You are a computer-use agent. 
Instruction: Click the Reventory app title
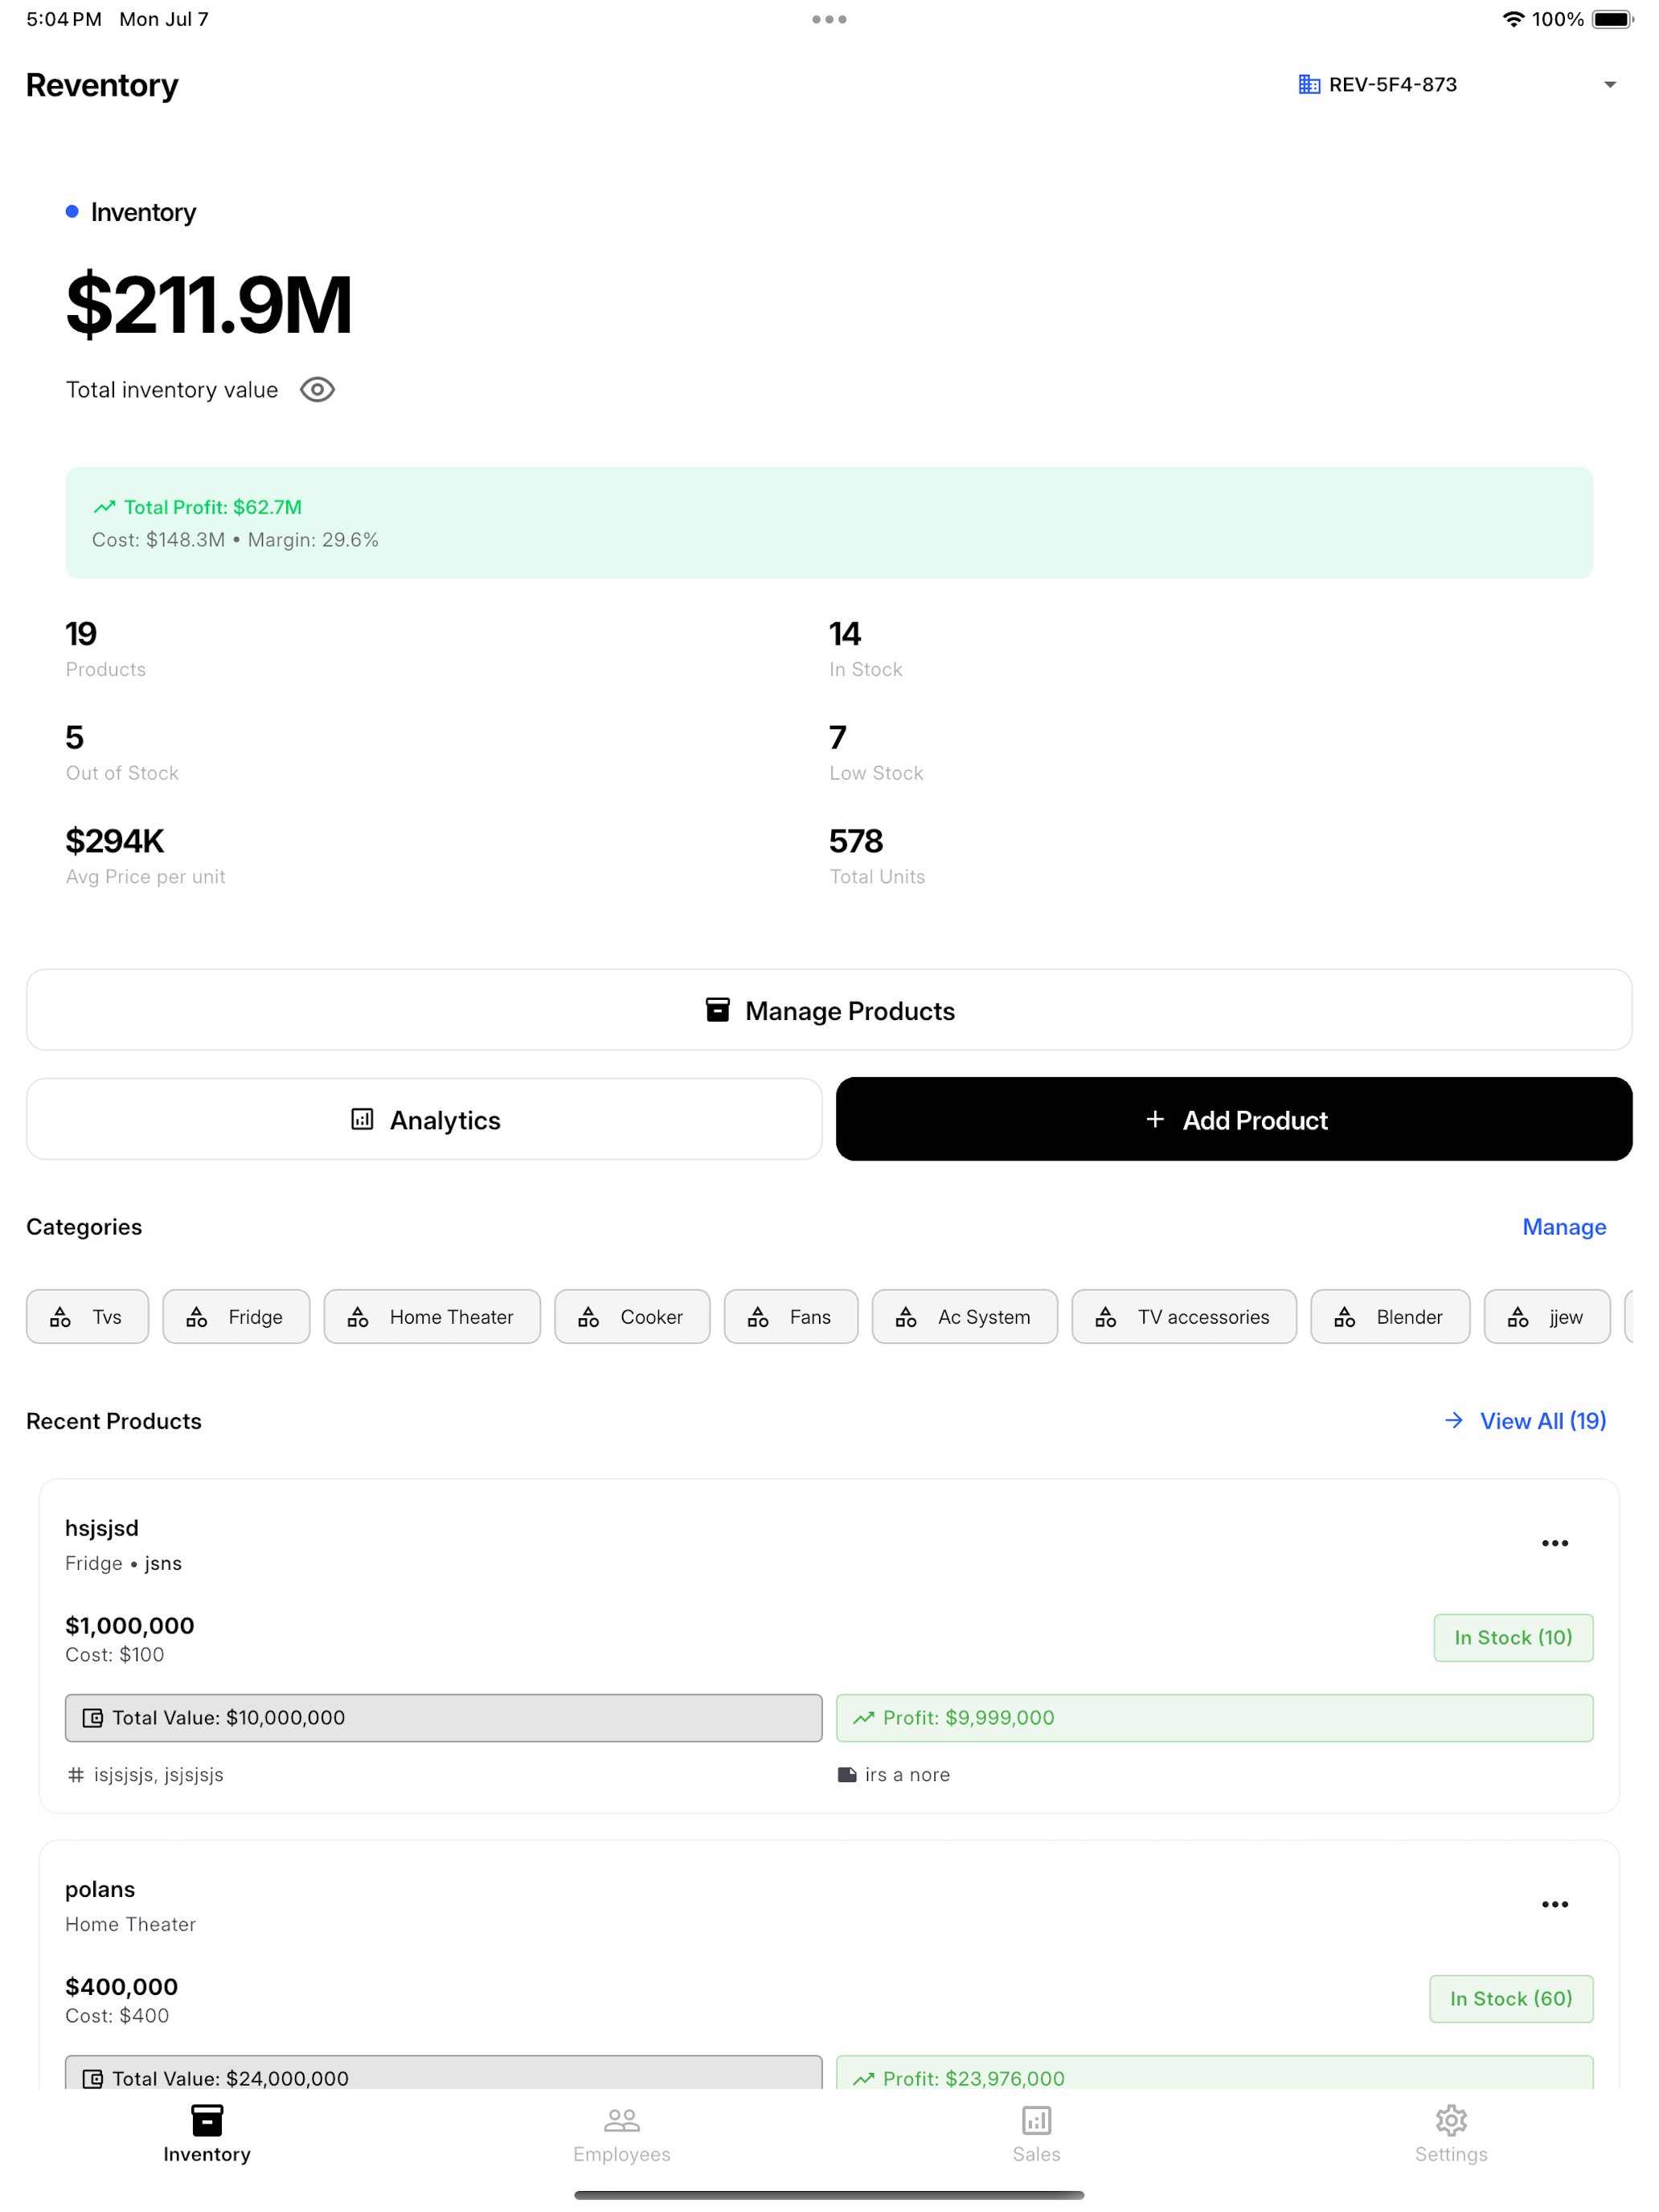pos(102,85)
